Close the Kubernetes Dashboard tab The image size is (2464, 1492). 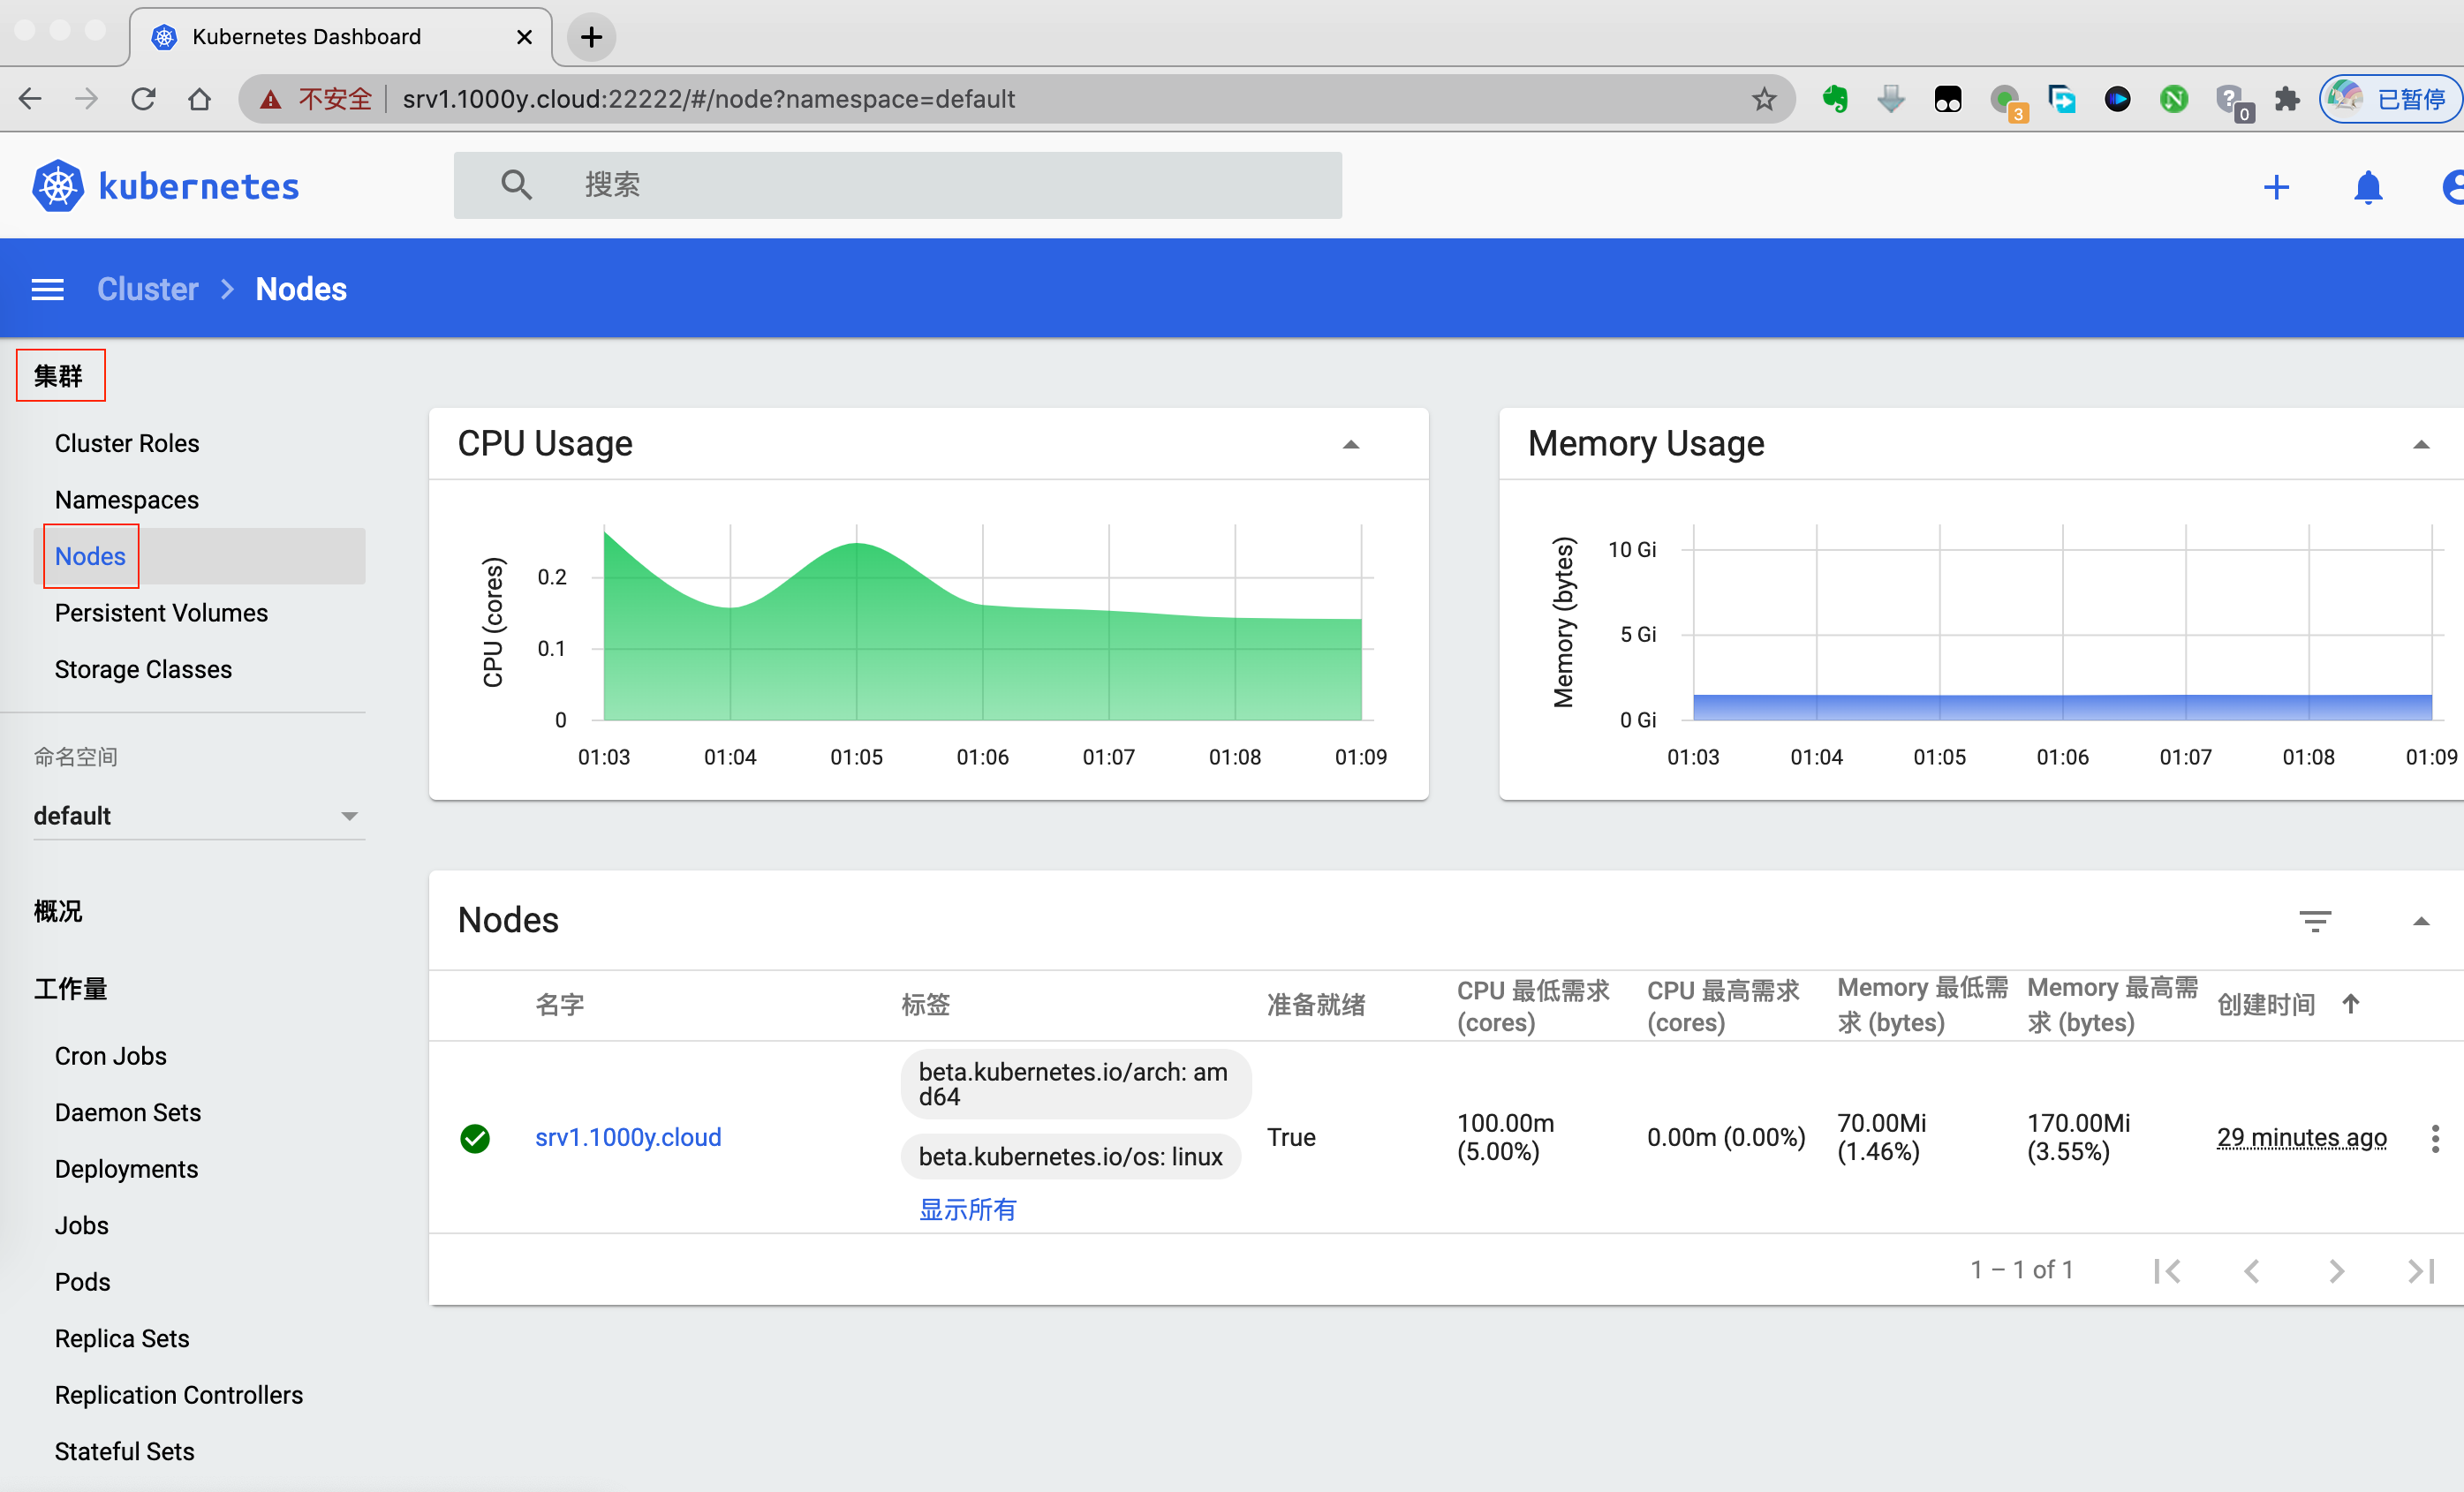(524, 37)
